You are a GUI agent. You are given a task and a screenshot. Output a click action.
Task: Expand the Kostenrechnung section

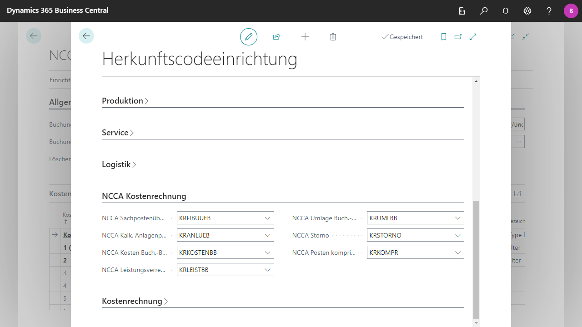135,301
